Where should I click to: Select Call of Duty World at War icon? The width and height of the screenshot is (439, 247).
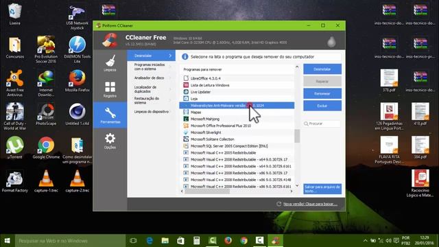(x=14, y=117)
